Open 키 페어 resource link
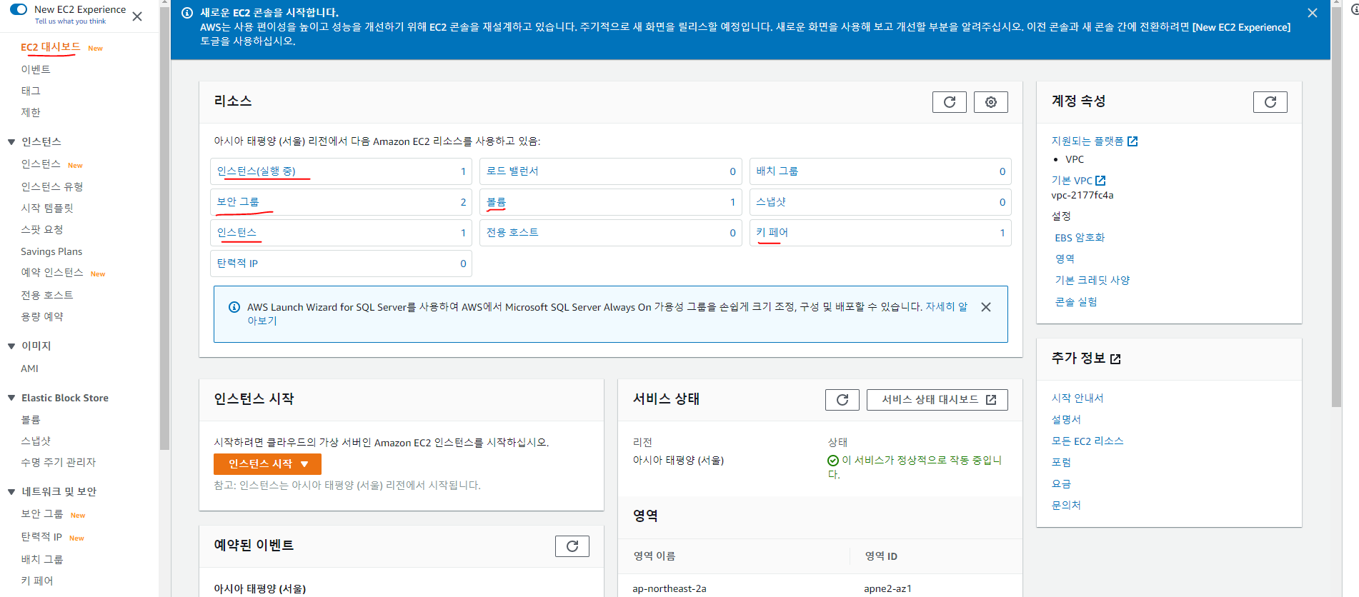The height and width of the screenshot is (597, 1359). click(x=772, y=233)
